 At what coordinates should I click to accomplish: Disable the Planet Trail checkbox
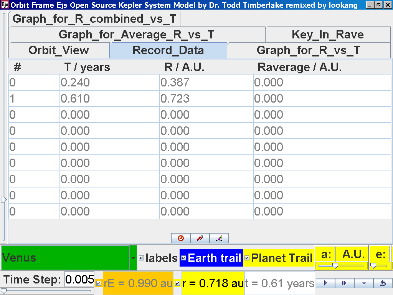pyautogui.click(x=247, y=258)
